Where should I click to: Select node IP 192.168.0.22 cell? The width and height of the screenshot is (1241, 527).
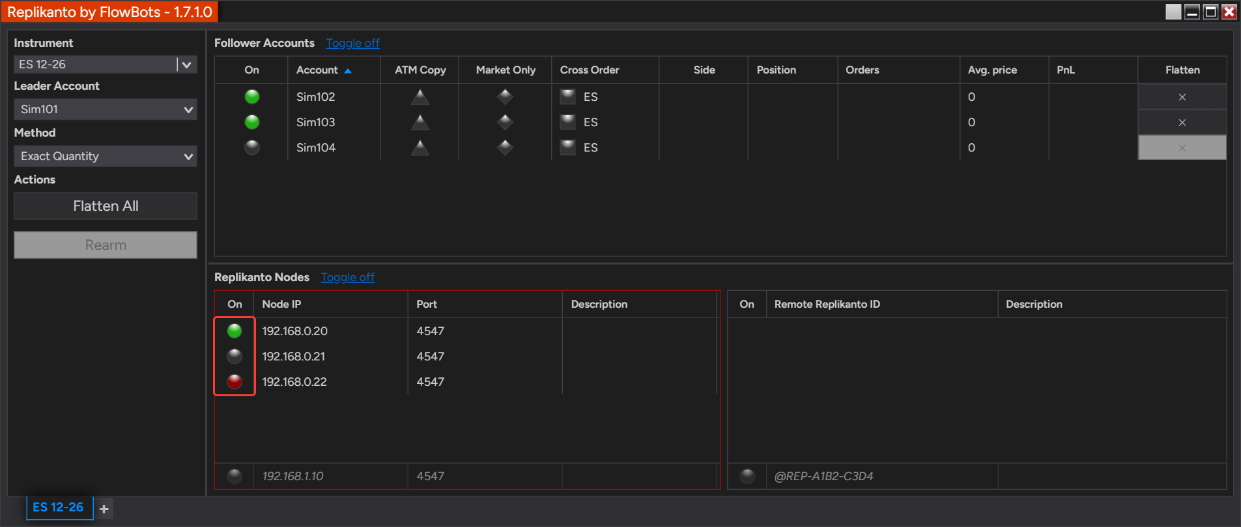[332, 382]
